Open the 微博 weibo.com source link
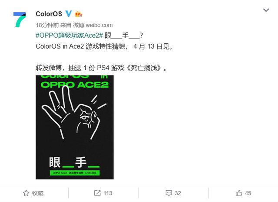The width and height of the screenshot is (278, 202). tap(93, 25)
